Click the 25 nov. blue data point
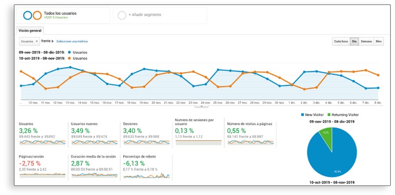Image resolution: width=395 pixels, height=195 pixels. (218, 70)
